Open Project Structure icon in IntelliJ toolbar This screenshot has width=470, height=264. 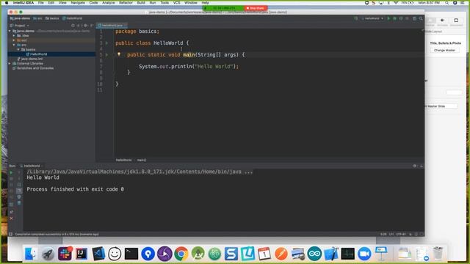(414, 18)
